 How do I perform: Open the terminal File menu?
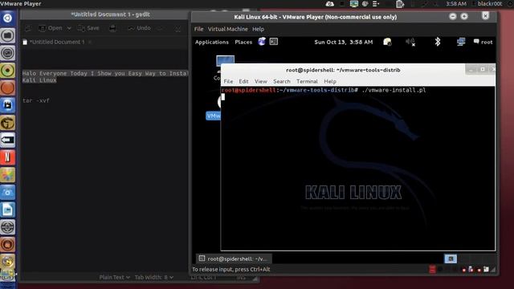(x=228, y=81)
